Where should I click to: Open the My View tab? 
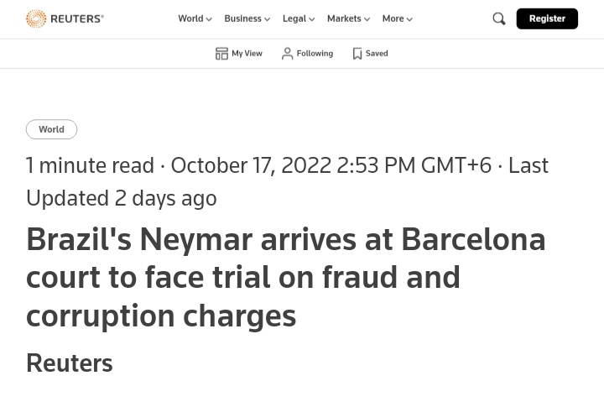coord(239,53)
